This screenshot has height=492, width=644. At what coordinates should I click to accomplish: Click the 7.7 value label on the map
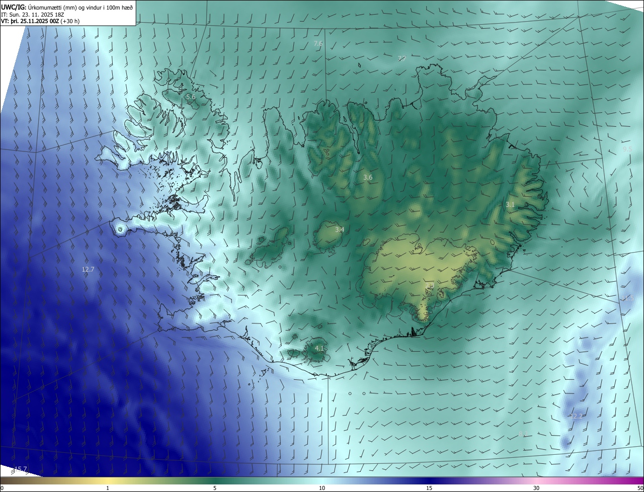(402, 58)
